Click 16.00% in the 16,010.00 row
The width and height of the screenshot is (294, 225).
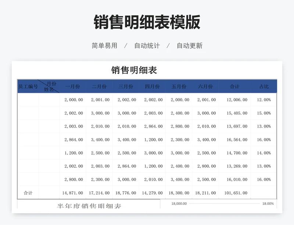(x=264, y=179)
